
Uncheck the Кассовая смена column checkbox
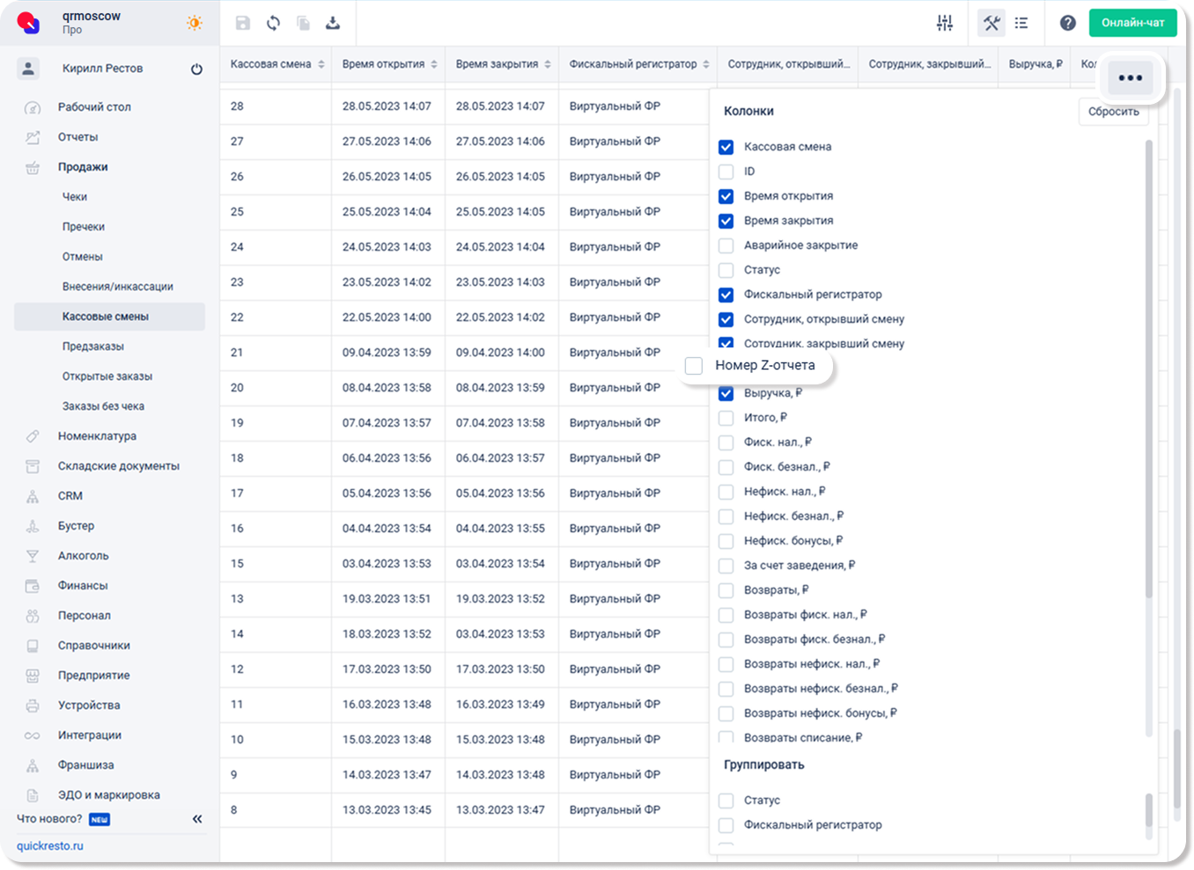tap(726, 147)
